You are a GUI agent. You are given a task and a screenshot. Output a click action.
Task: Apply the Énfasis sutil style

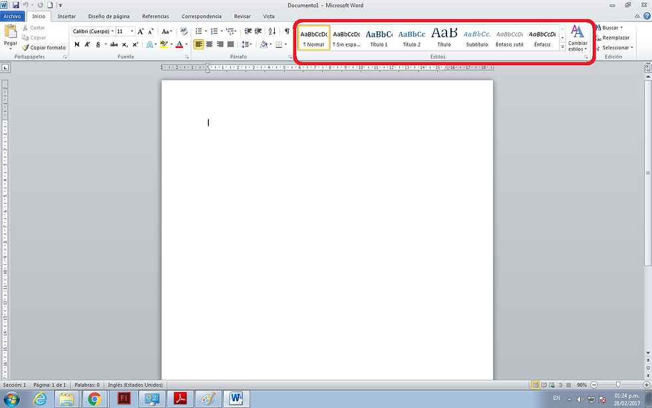click(x=510, y=38)
